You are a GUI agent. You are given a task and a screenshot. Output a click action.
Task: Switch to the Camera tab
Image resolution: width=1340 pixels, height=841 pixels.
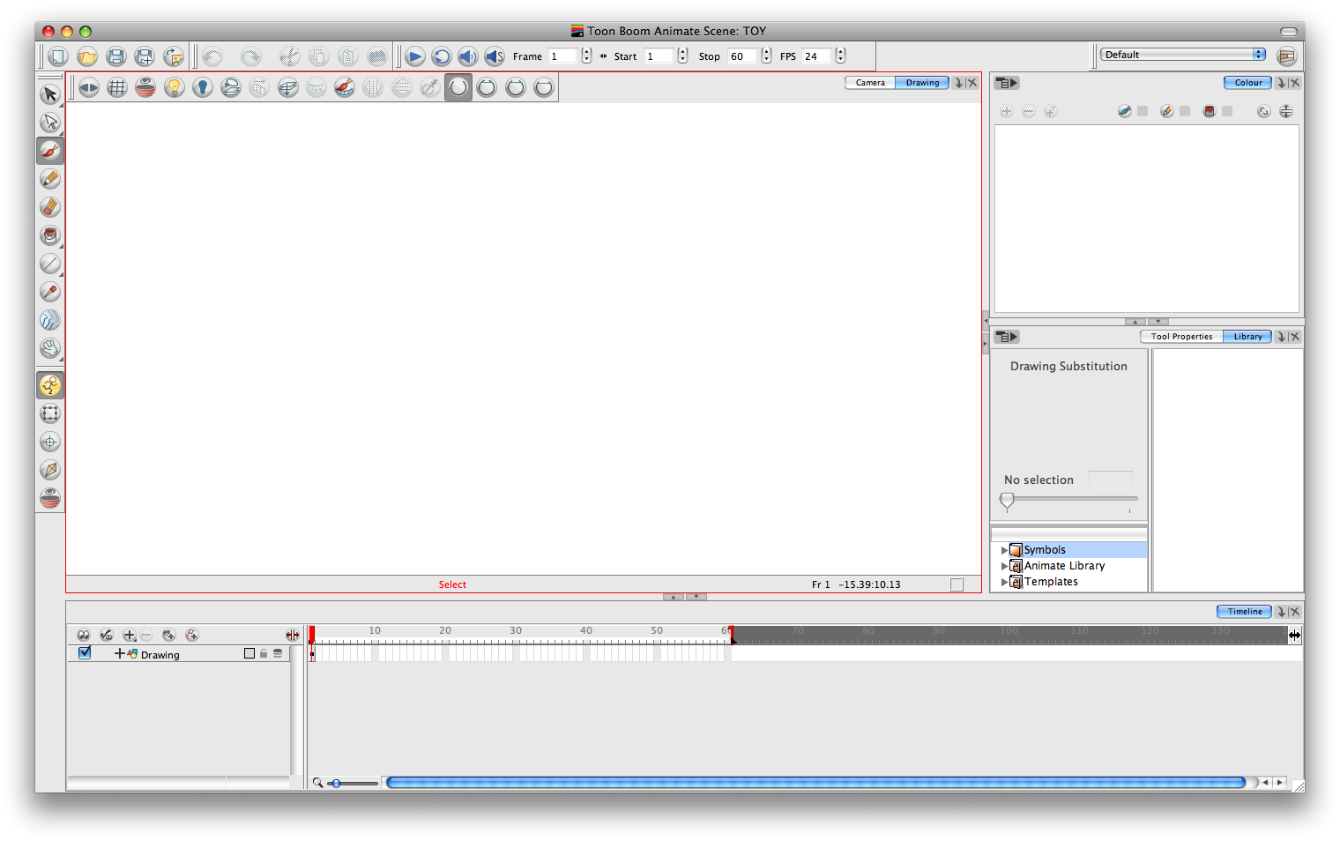[x=869, y=83]
